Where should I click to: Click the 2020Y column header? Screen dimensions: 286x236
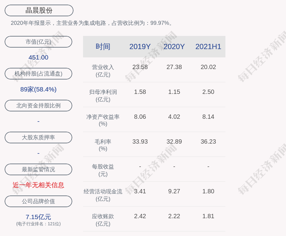[x=174, y=47]
